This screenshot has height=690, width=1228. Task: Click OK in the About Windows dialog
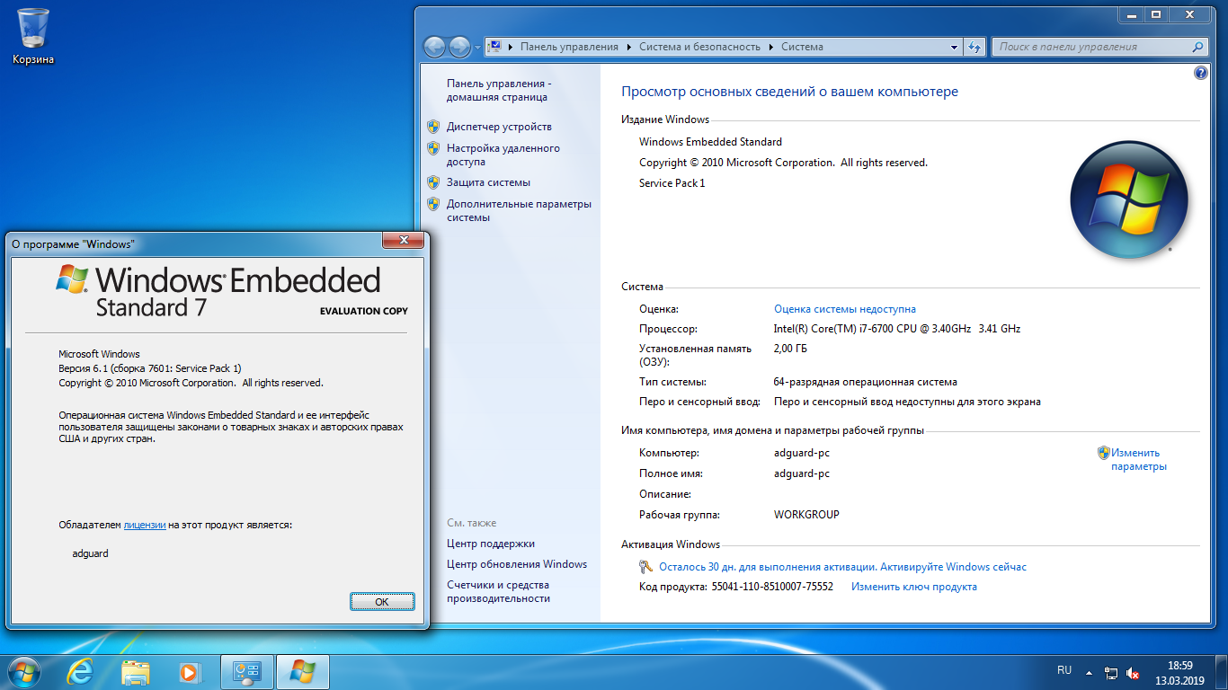[x=382, y=602]
